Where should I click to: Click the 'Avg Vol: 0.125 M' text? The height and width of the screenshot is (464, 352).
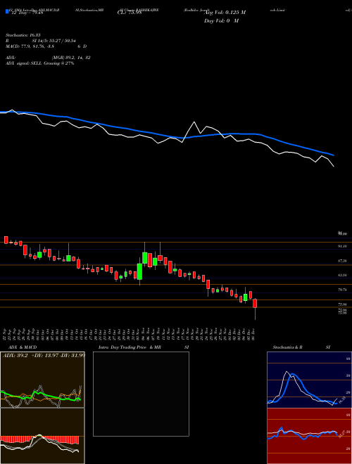point(225,13)
